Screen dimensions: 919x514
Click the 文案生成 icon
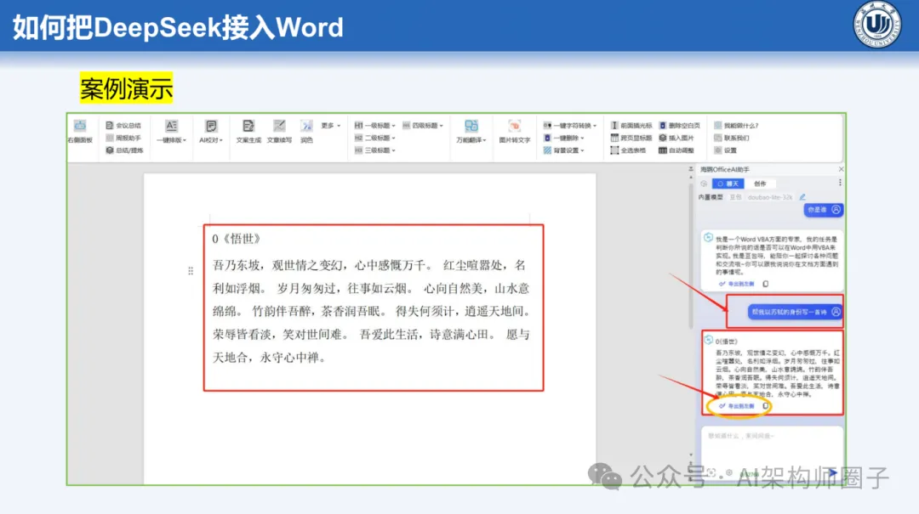click(x=248, y=126)
